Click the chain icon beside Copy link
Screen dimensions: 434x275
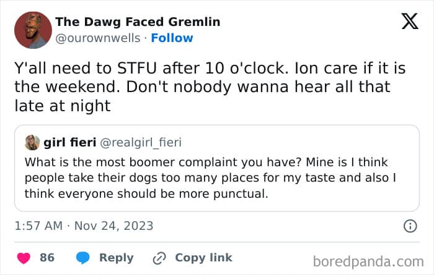pyautogui.click(x=159, y=257)
